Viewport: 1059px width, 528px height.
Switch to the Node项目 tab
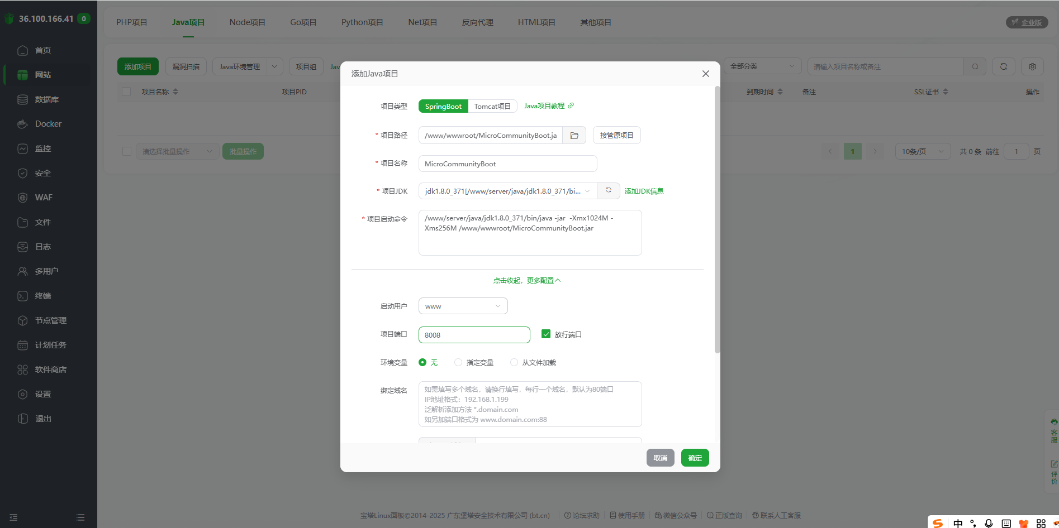(247, 22)
